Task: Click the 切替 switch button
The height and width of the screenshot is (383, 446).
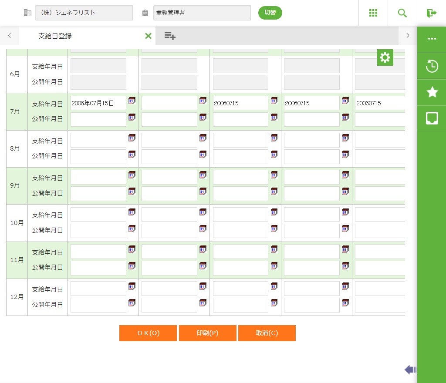Action: point(270,13)
